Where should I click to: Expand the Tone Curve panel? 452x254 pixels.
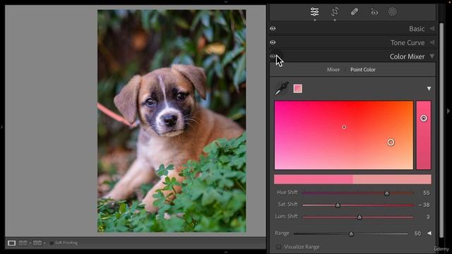432,42
